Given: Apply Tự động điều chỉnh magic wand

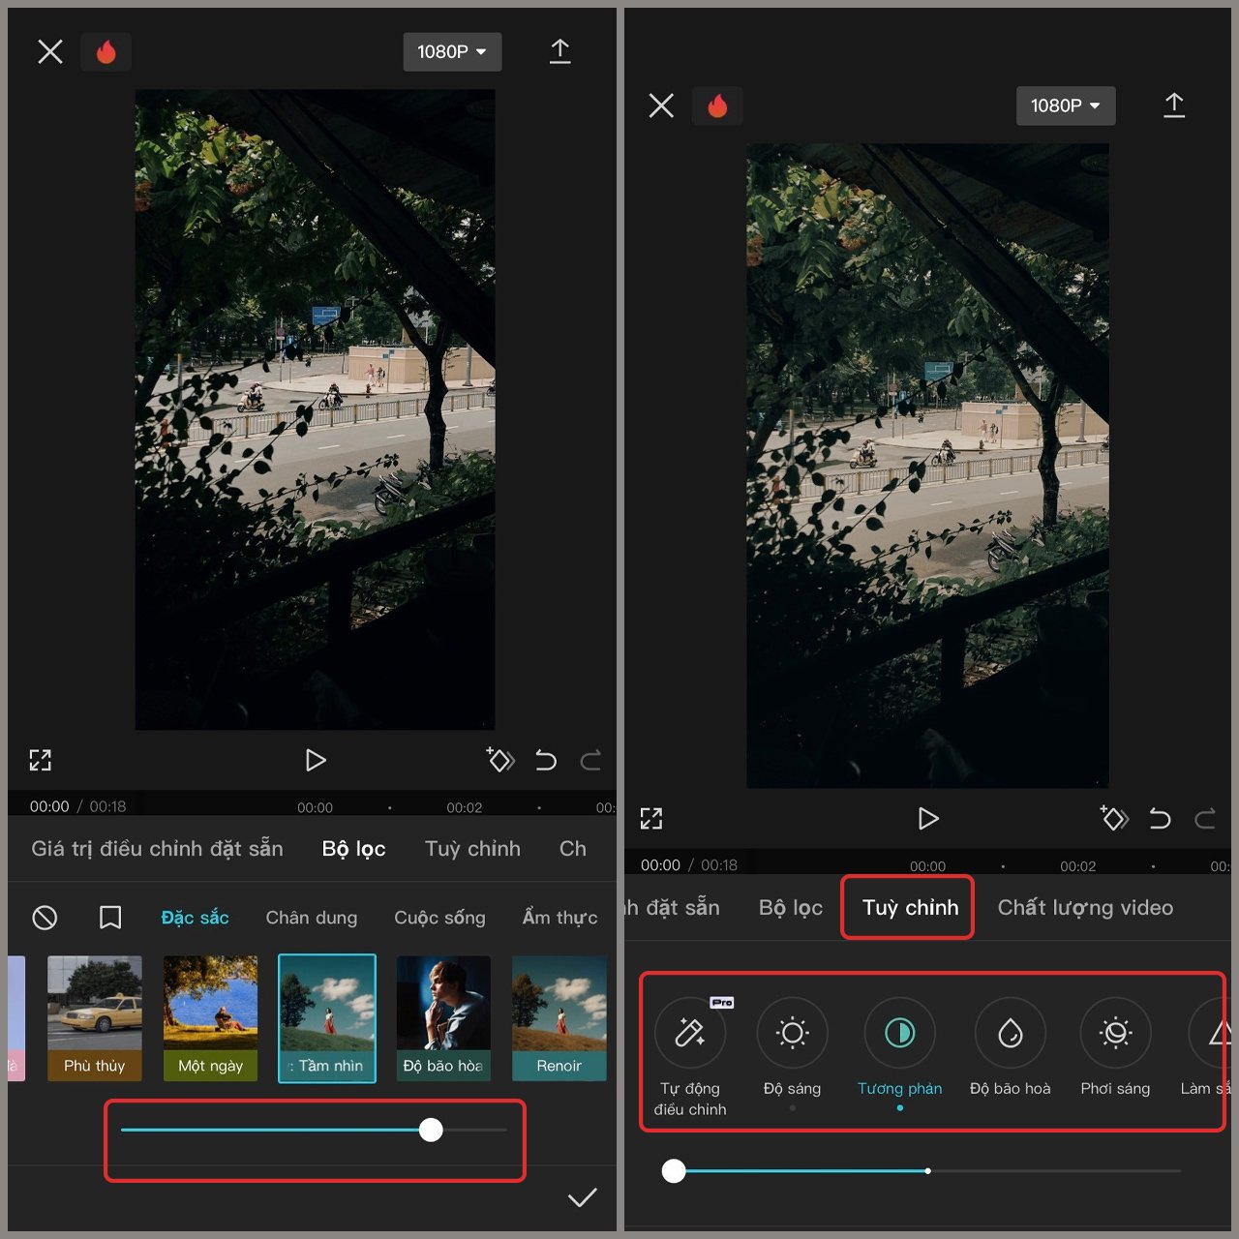Looking at the screenshot, I should coord(689,1034).
